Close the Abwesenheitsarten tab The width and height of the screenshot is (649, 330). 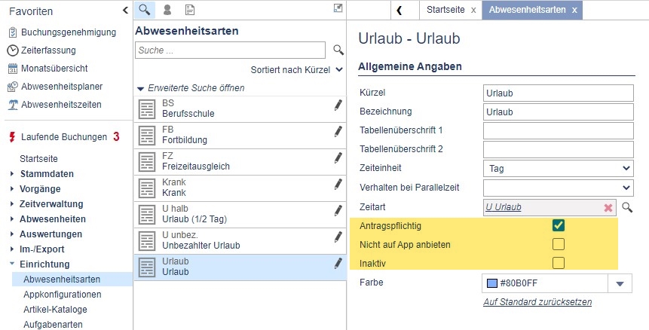click(574, 11)
